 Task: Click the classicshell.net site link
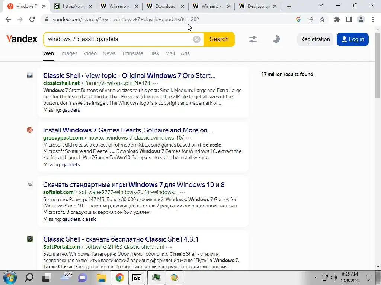(61, 83)
